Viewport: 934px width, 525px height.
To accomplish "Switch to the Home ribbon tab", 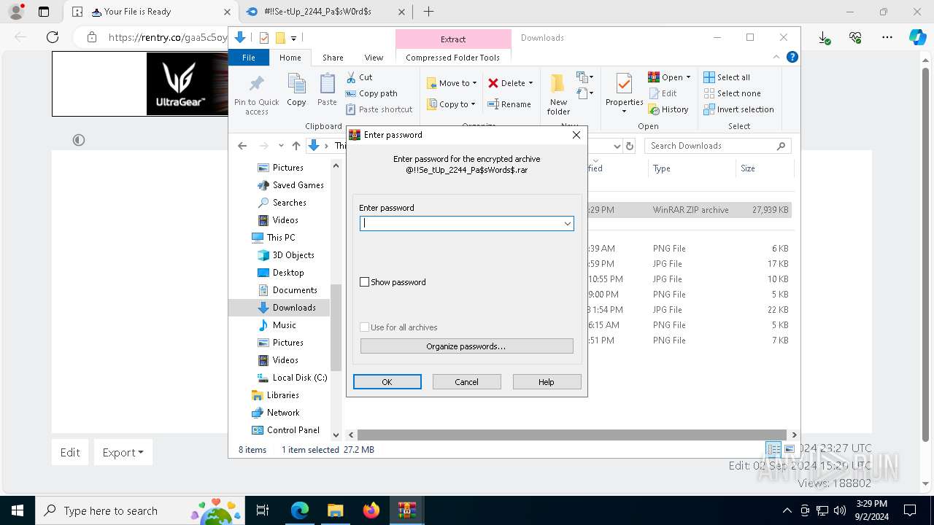I will click(x=290, y=58).
